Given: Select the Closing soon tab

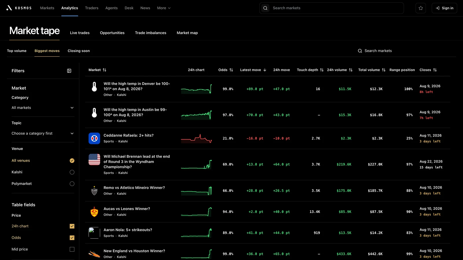Looking at the screenshot, I should pos(79,51).
